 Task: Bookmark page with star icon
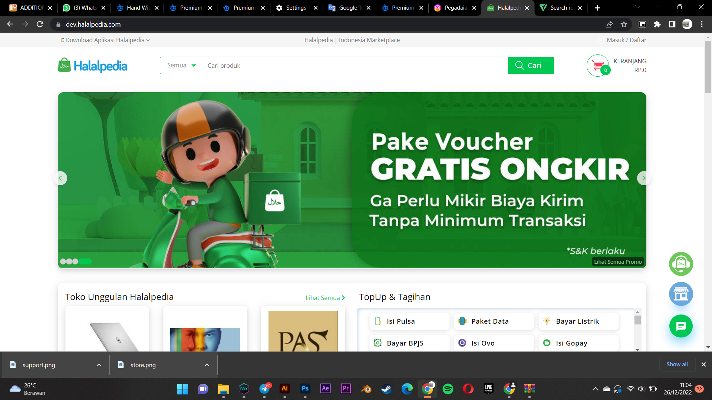pyautogui.click(x=624, y=24)
